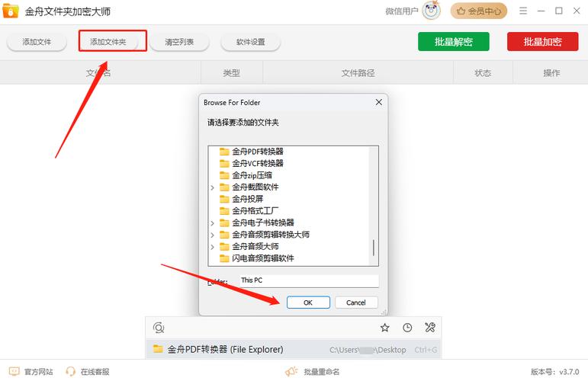Click folder icon beside 金舟投屏
This screenshot has width=588, height=381.
224,199
